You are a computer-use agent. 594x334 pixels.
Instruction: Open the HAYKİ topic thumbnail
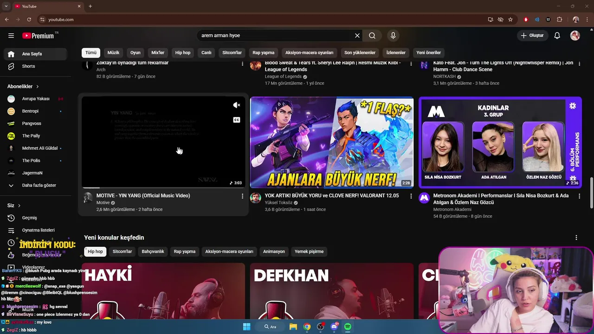(x=163, y=291)
